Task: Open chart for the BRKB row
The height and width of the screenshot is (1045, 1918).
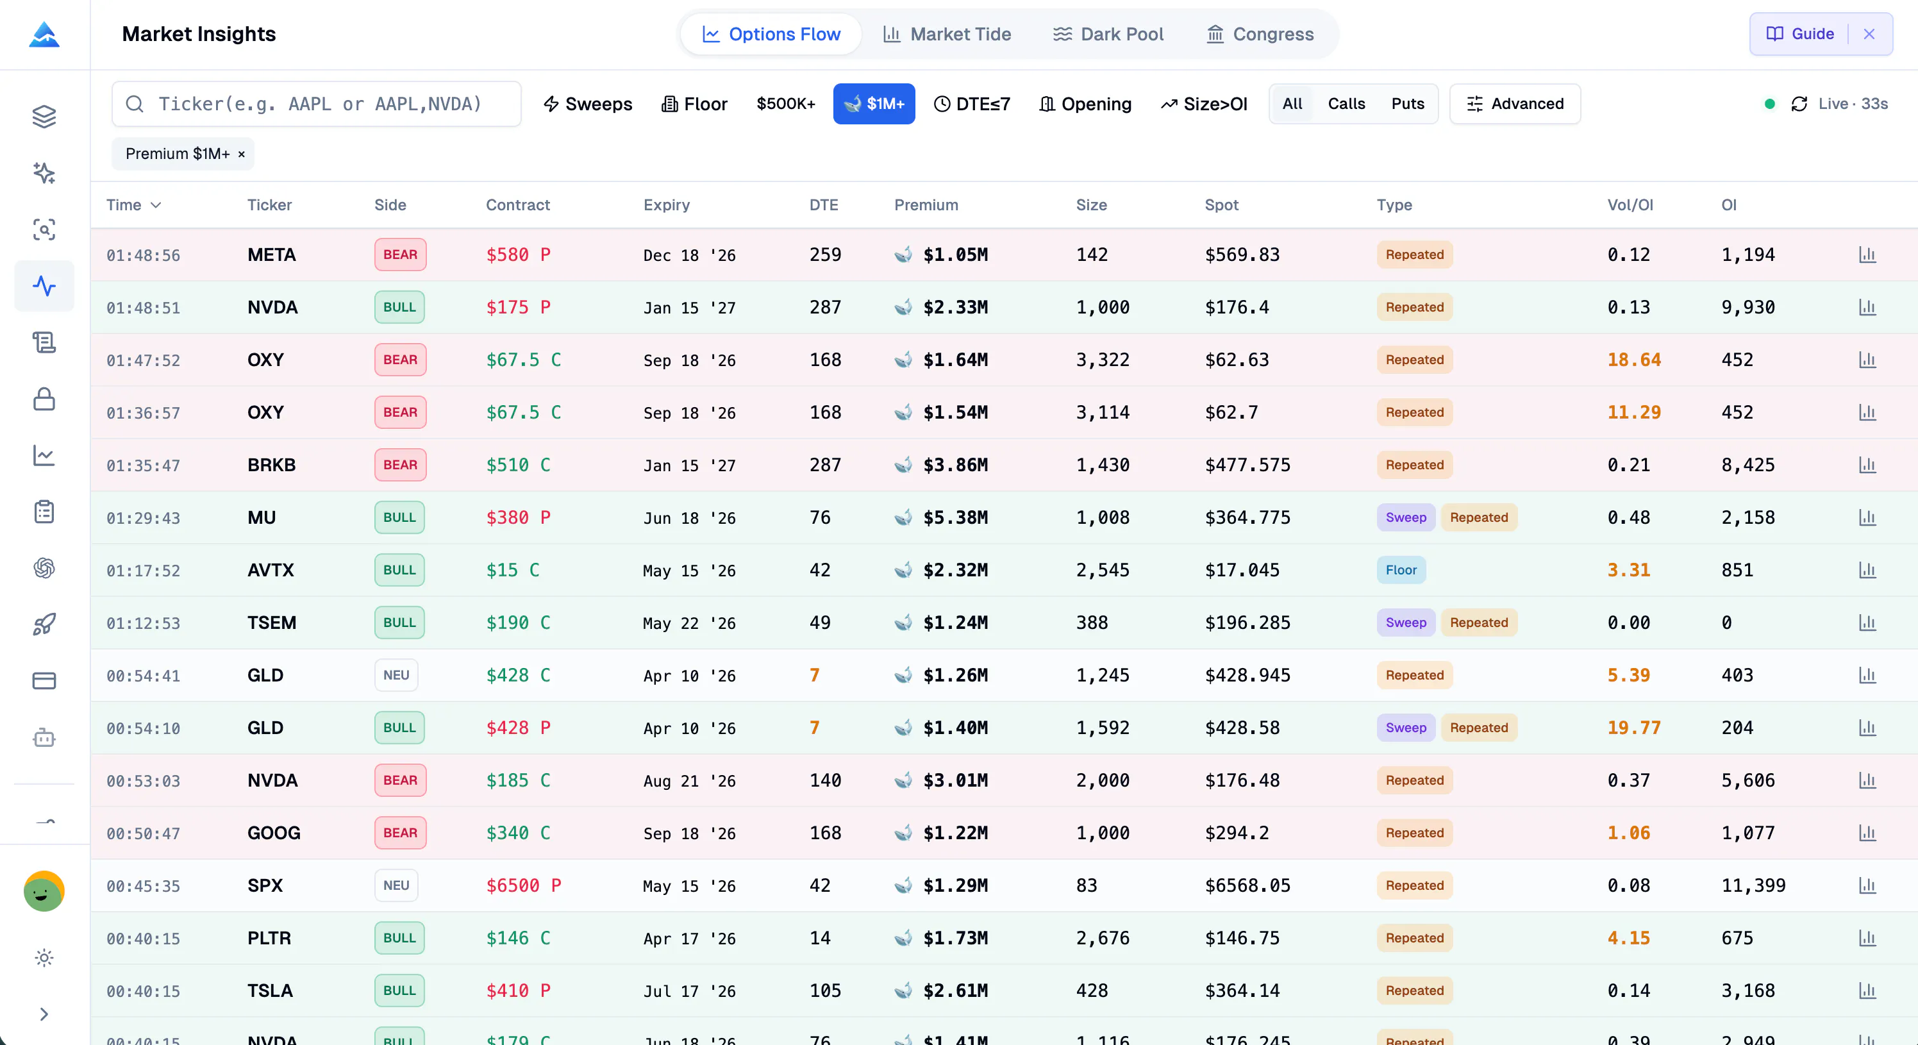Action: (1867, 465)
